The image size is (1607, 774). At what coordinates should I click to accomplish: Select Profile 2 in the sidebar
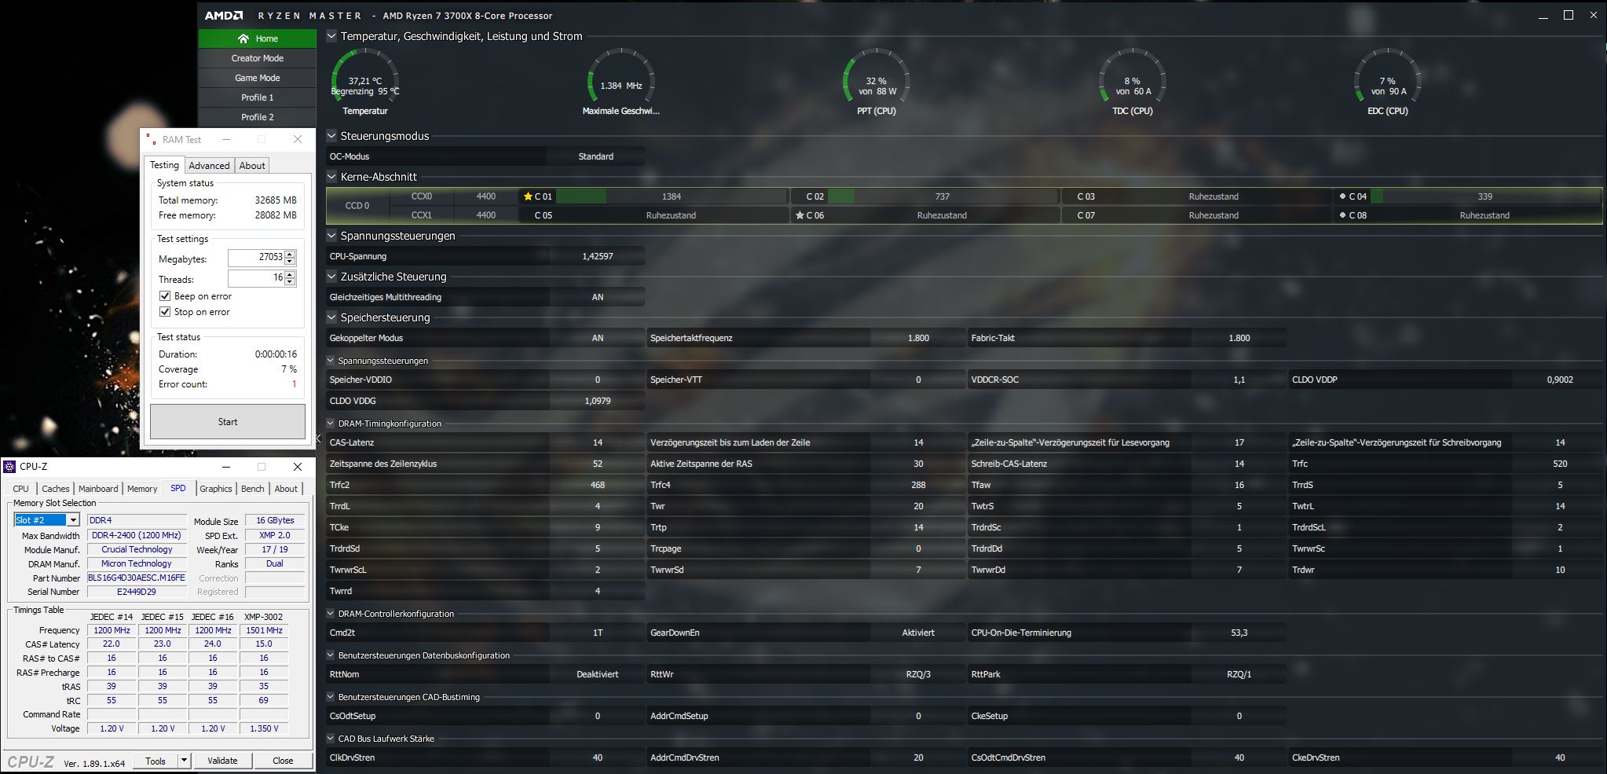[x=258, y=117]
